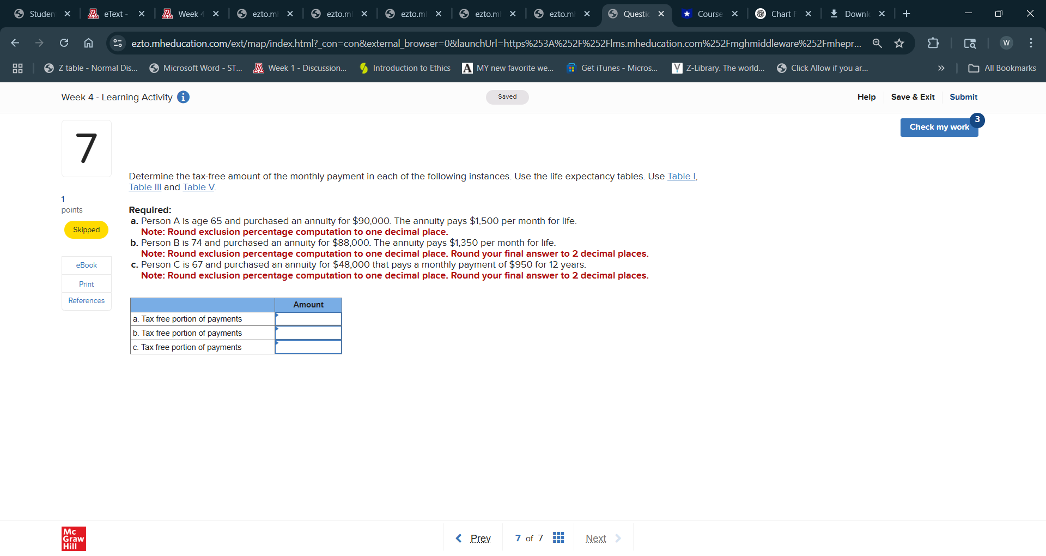Open Get iTunes - Micros bookmark
The width and height of the screenshot is (1046, 556).
pos(612,68)
